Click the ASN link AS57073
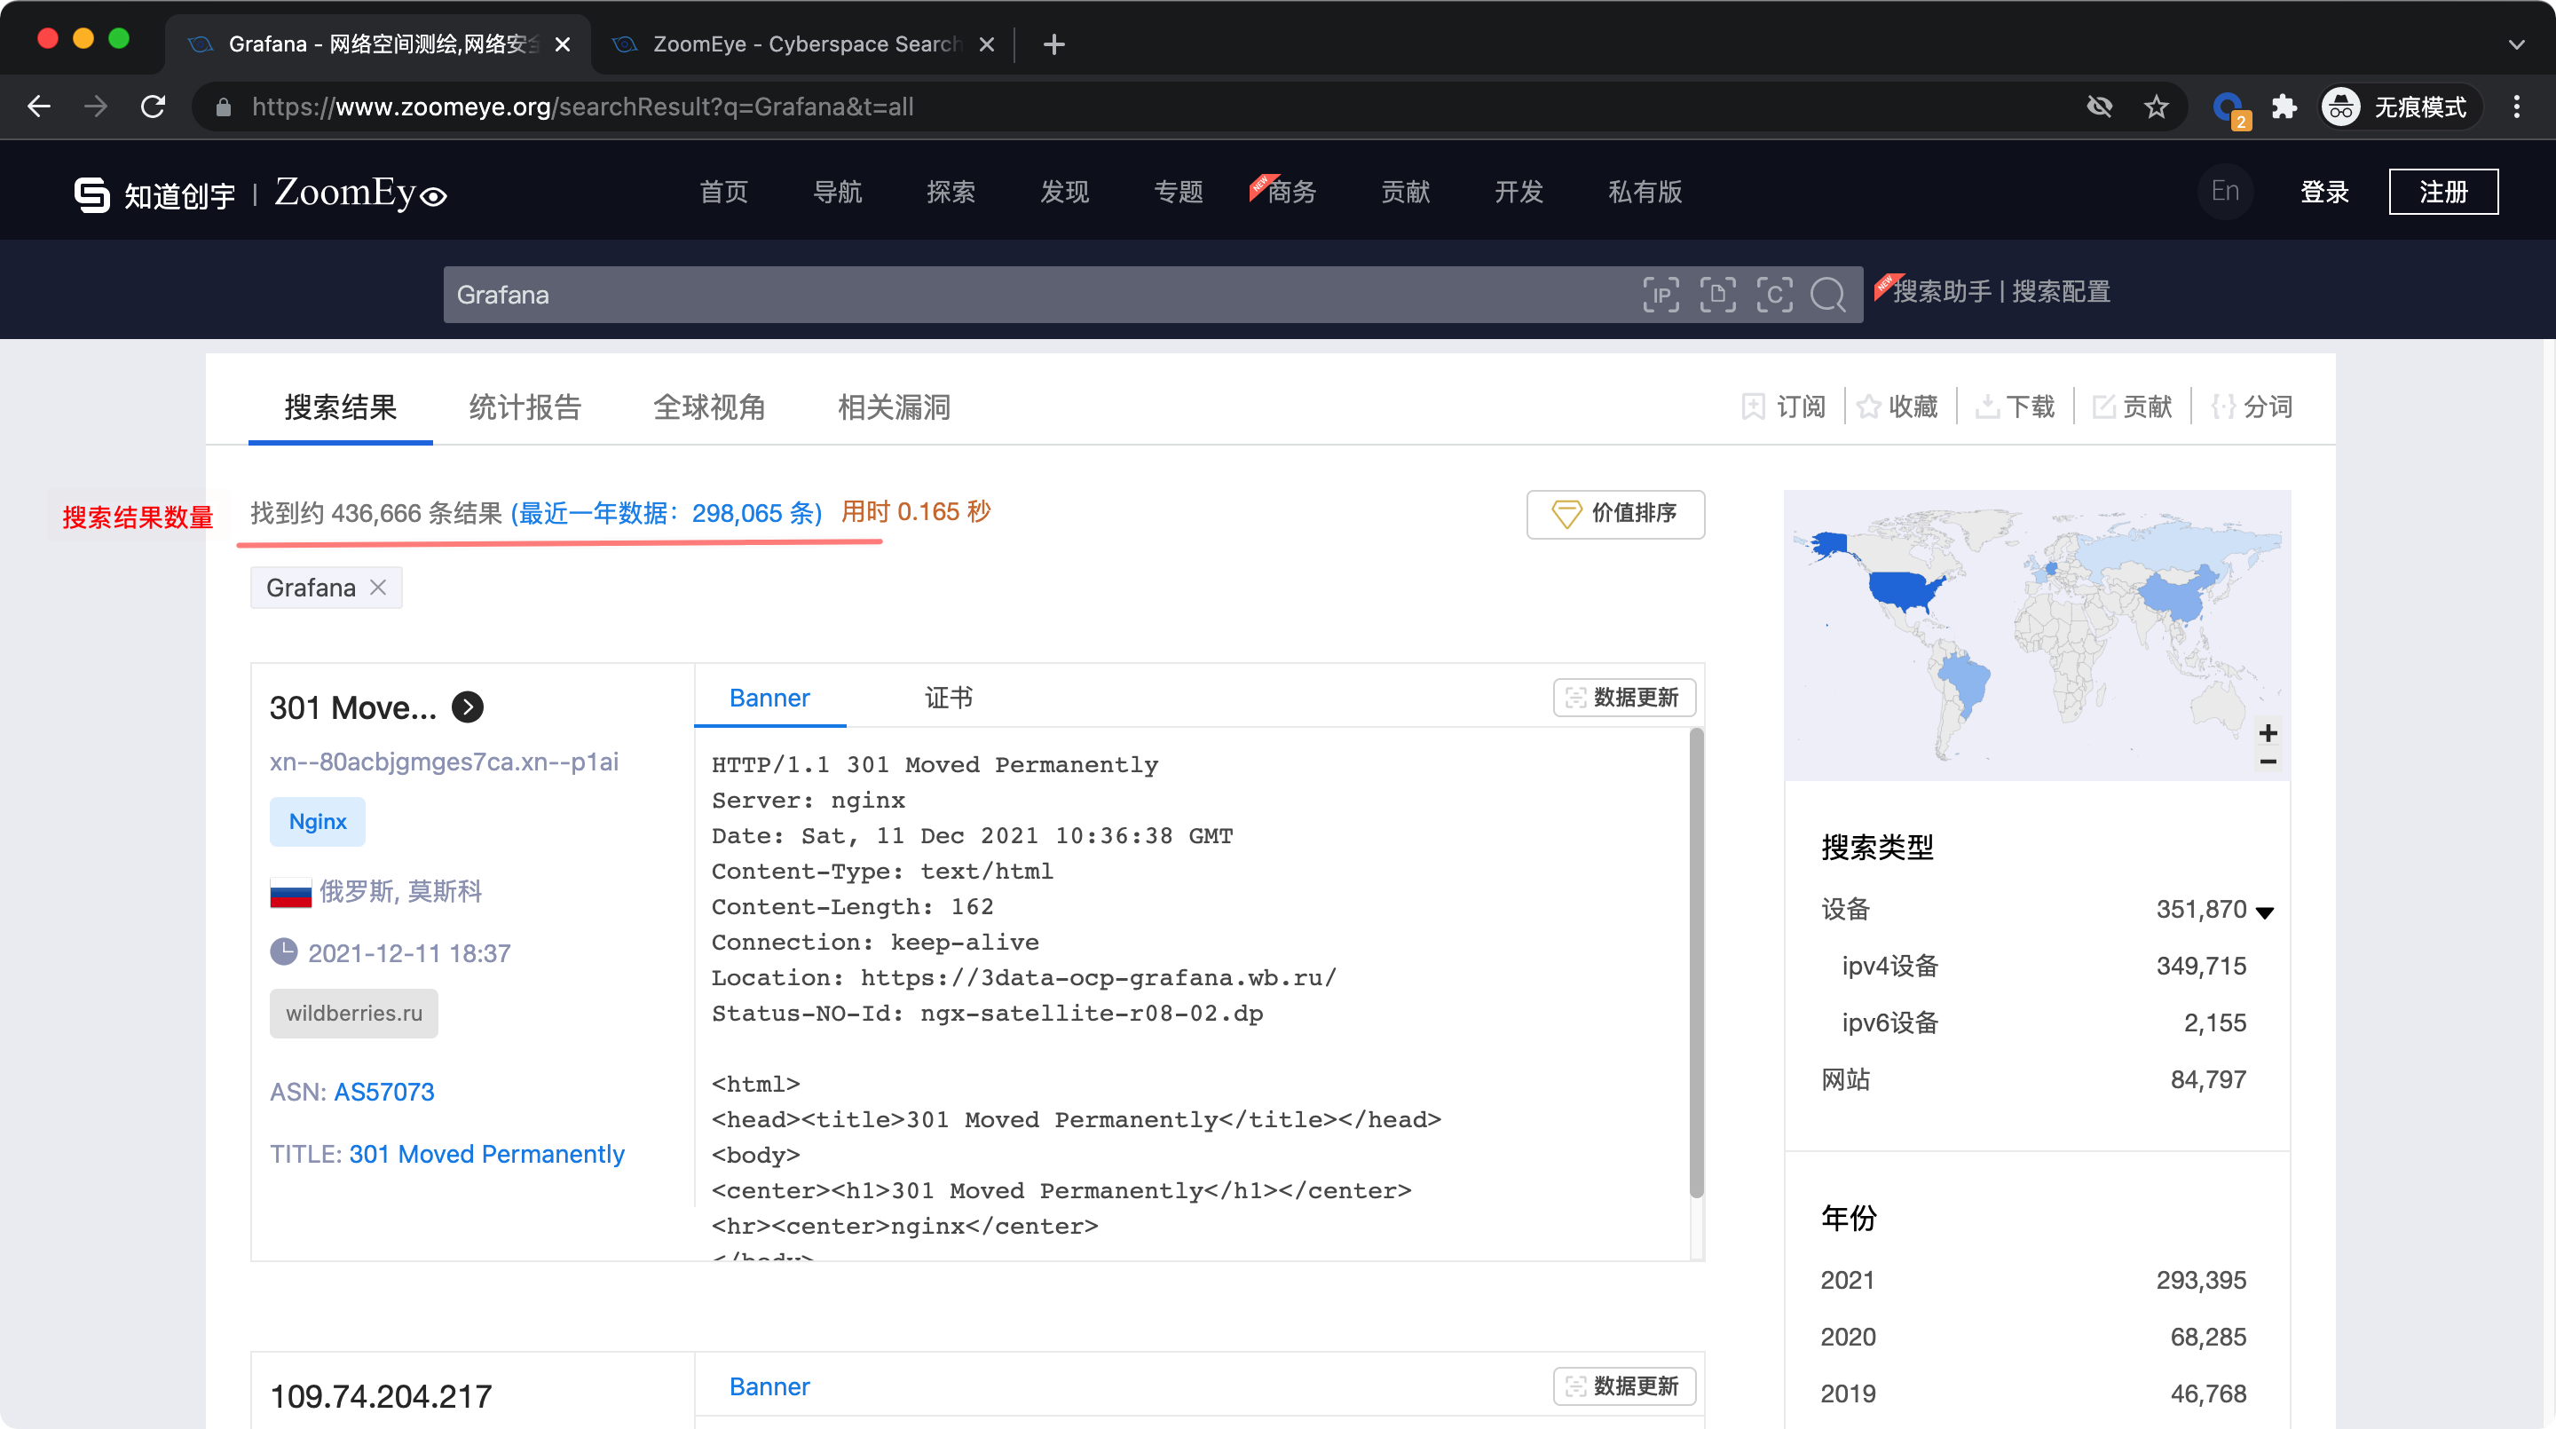 (384, 1092)
